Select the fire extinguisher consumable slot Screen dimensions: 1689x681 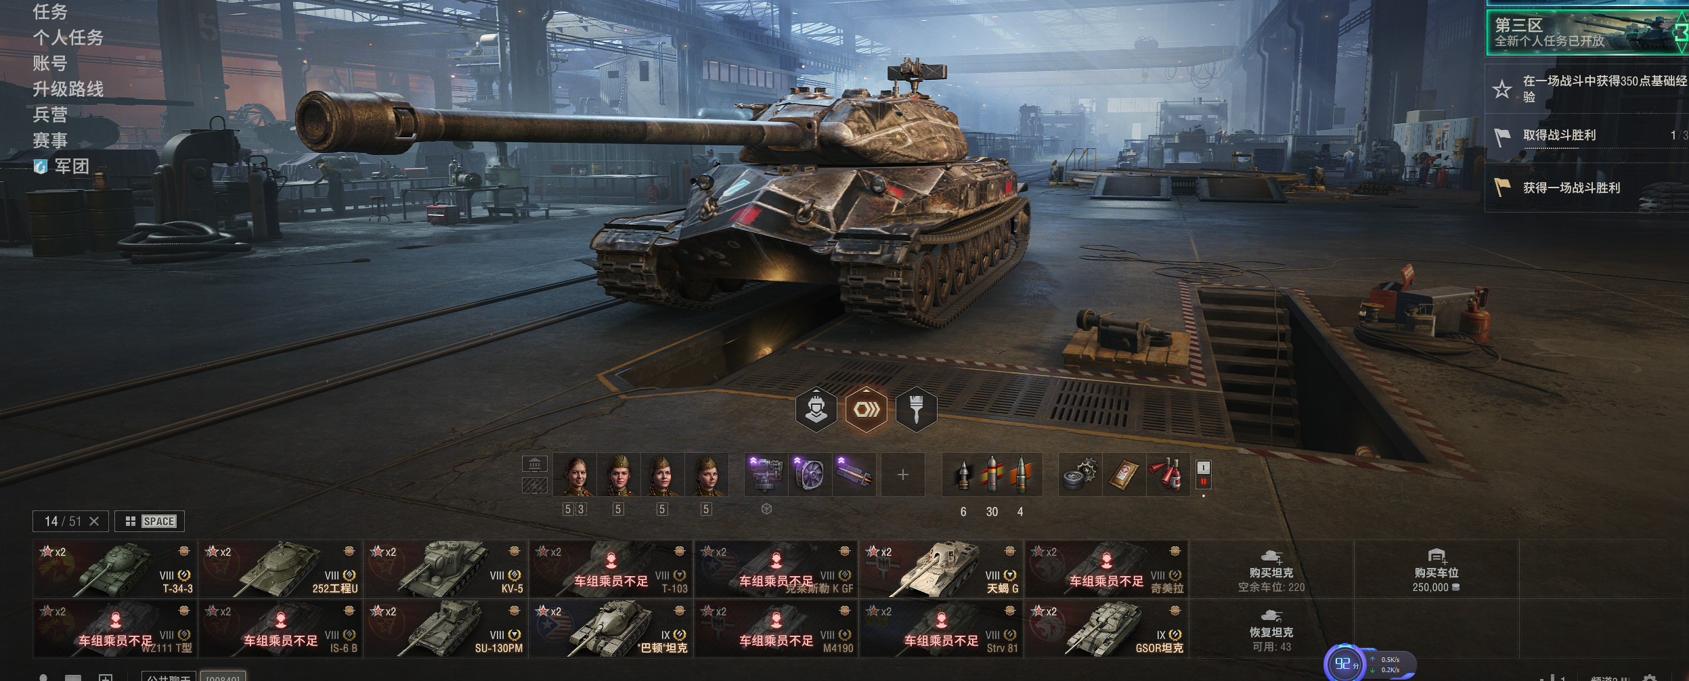[1168, 475]
